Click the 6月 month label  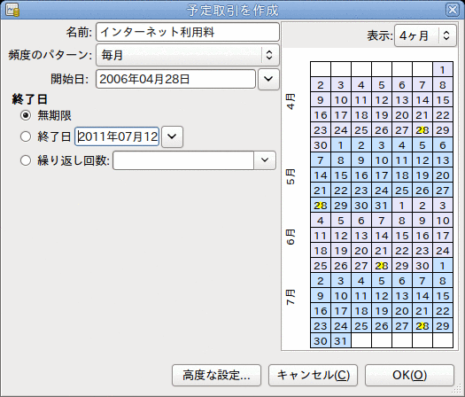click(x=291, y=237)
